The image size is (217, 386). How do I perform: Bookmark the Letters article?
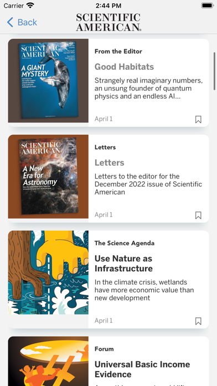coord(198,215)
